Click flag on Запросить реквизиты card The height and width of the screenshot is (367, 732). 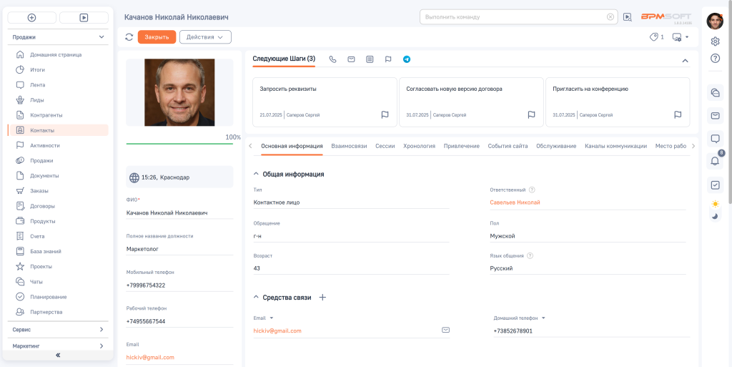click(x=385, y=115)
